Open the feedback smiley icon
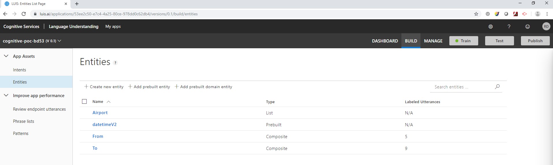 point(527,27)
